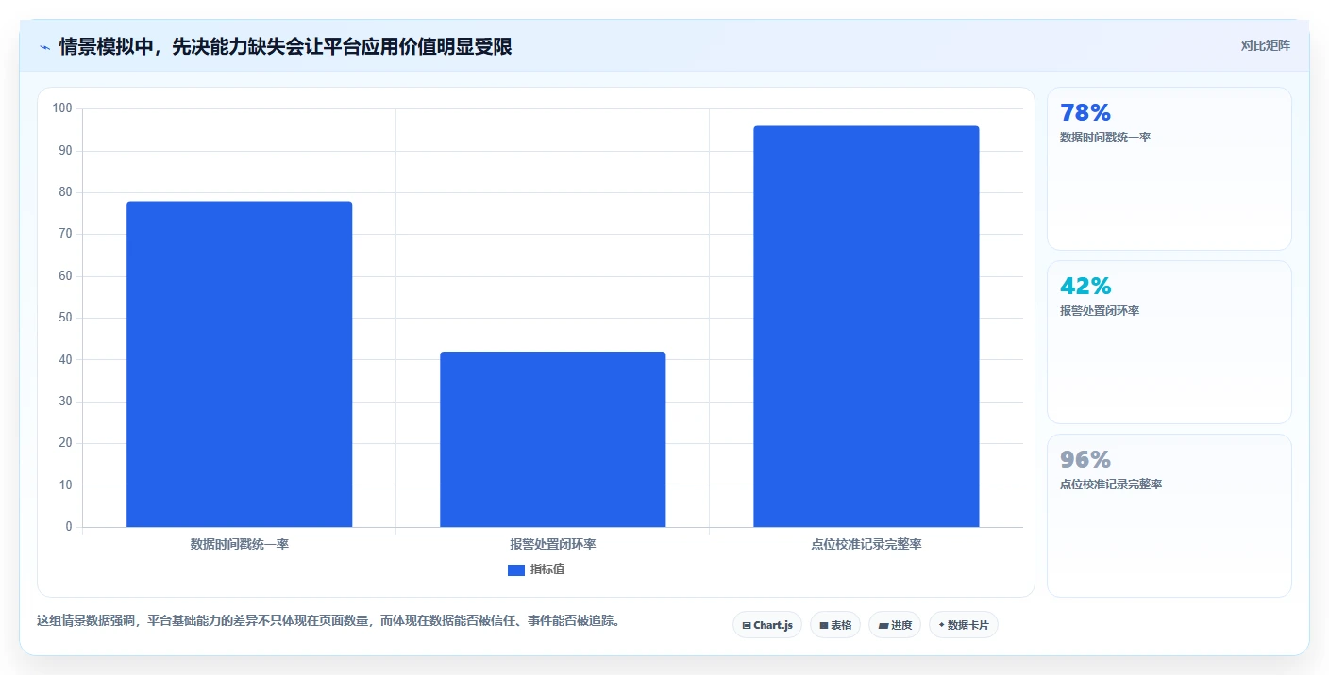Click 点位校准记录完整率 label on stat card
The image size is (1329, 675).
(x=1111, y=485)
